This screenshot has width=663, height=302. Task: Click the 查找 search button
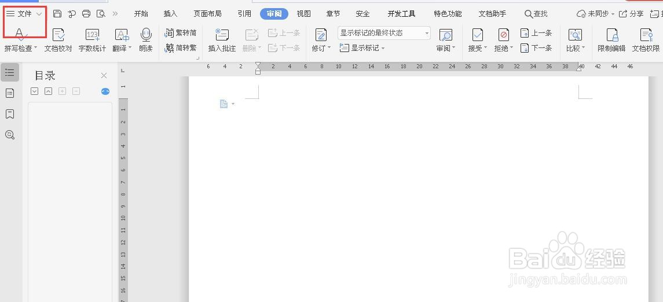pyautogui.click(x=536, y=14)
